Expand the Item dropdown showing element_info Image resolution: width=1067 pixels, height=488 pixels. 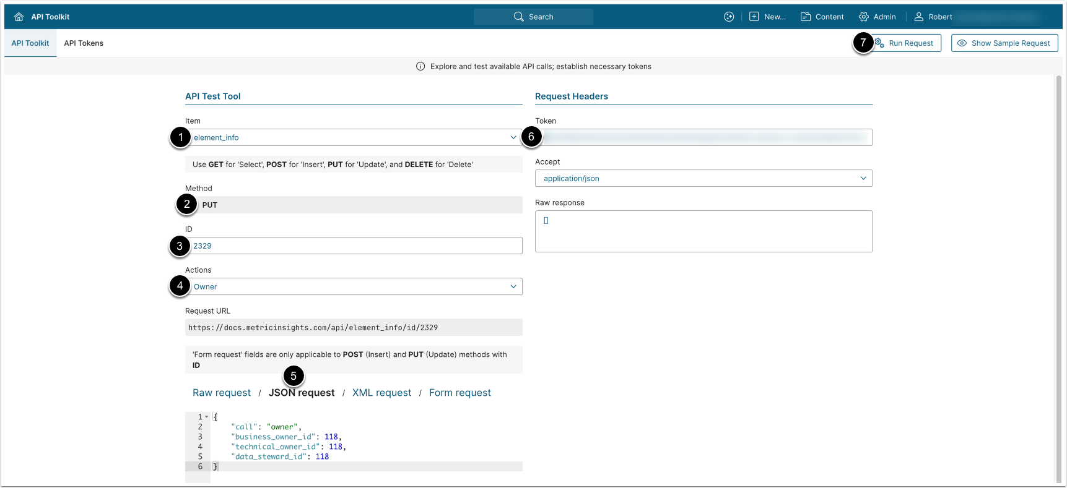pos(513,137)
